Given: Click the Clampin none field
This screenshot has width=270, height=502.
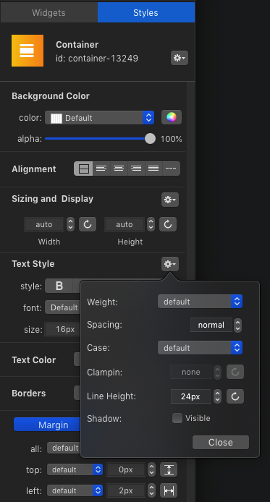Looking at the screenshot, I should (191, 372).
